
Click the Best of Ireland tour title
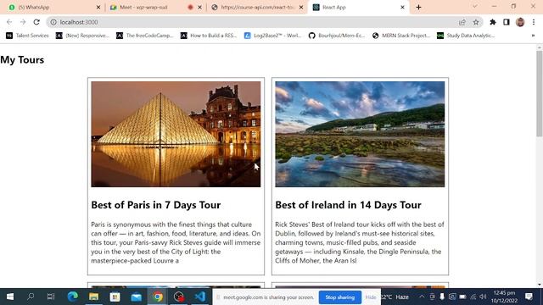(348, 205)
